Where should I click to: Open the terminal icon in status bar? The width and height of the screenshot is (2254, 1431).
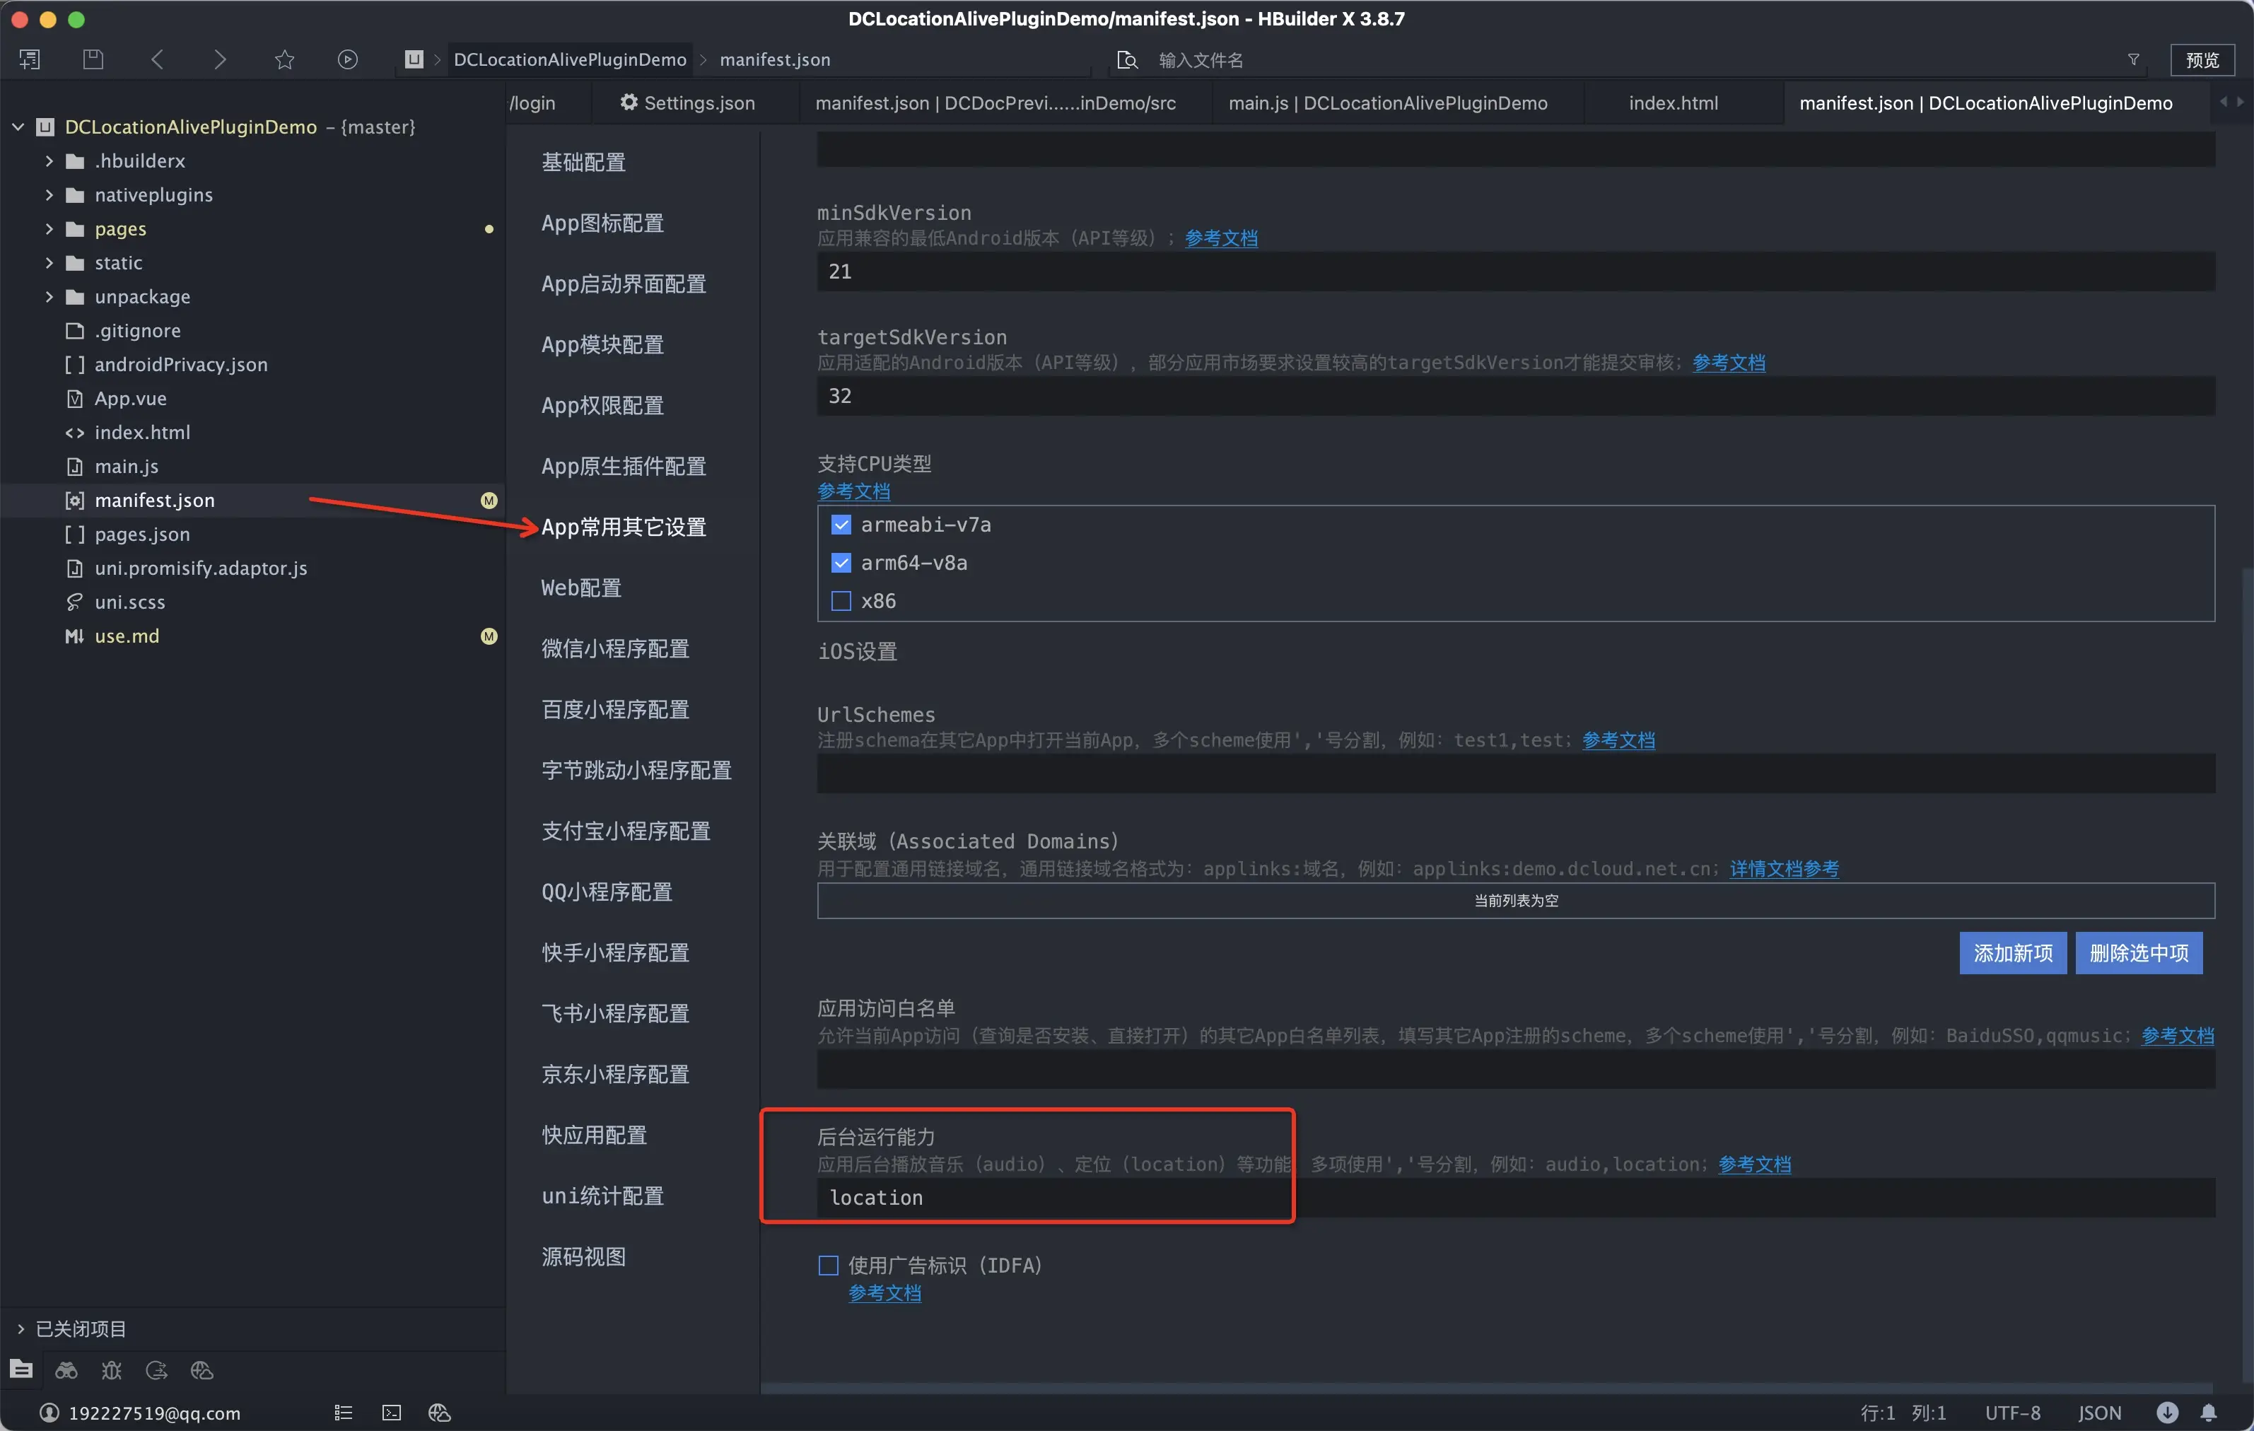tap(391, 1413)
